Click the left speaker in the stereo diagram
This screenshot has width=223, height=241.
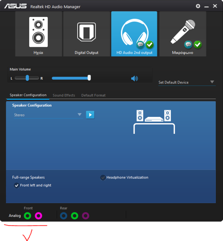click(140, 115)
